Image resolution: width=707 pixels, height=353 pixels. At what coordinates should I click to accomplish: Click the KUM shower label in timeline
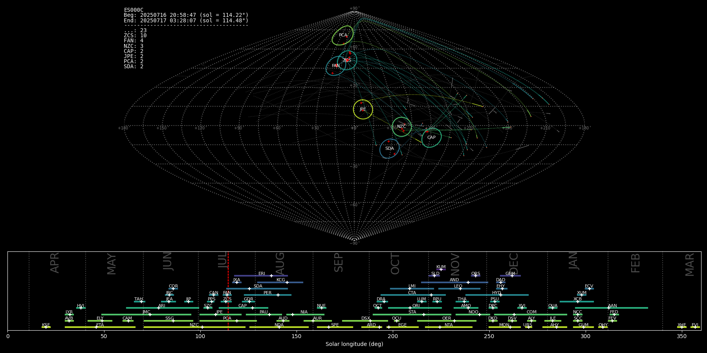coord(441,267)
